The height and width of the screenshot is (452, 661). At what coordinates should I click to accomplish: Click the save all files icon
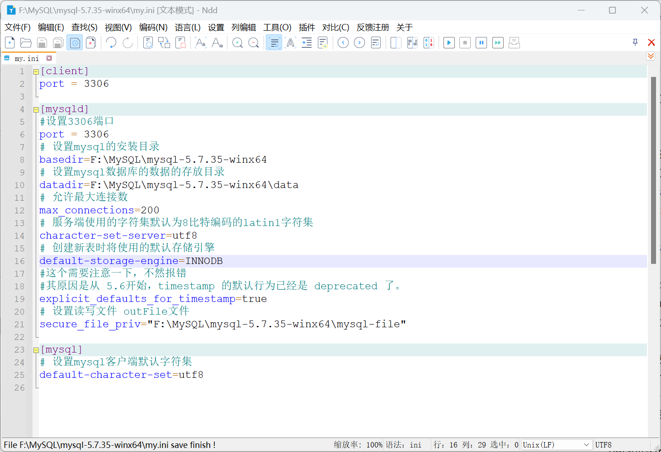coord(58,43)
